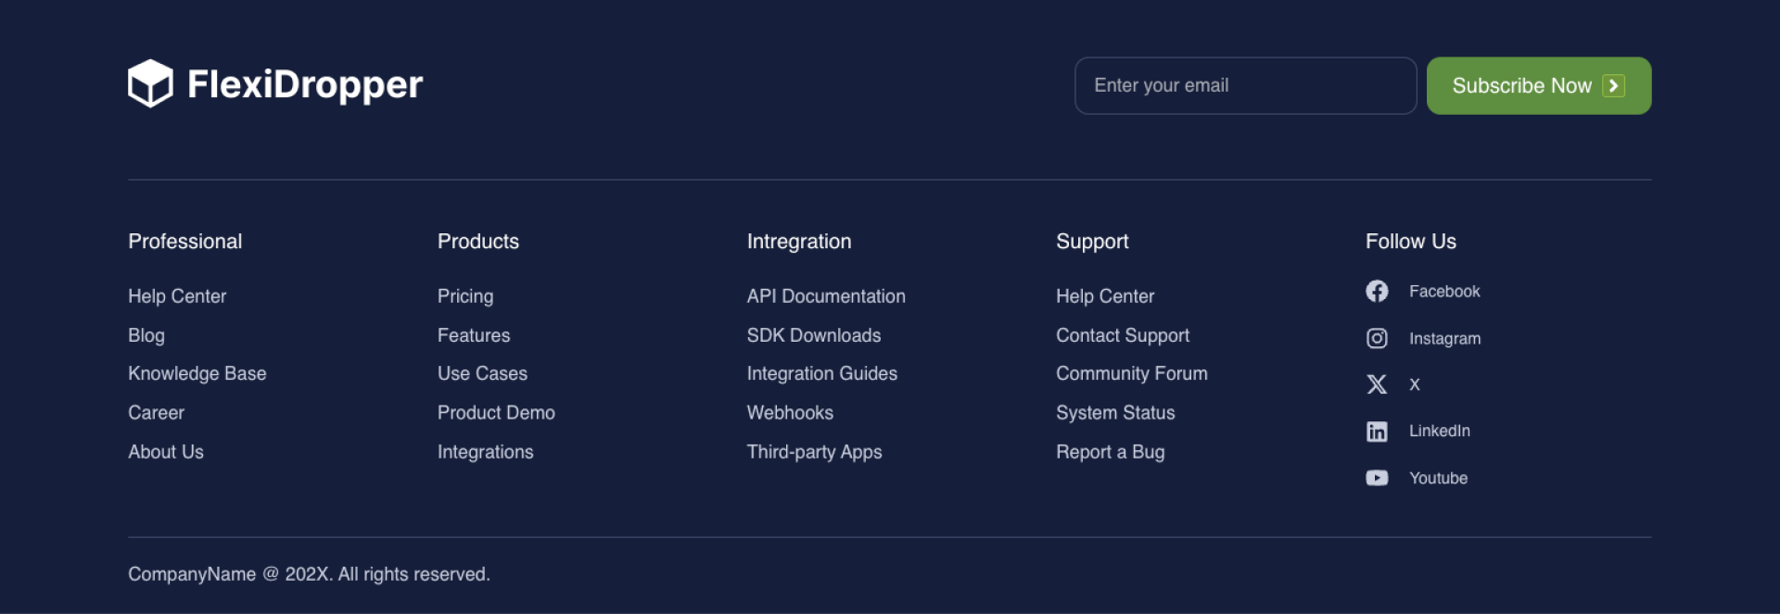Click inside the Enter your email field
This screenshot has width=1780, height=614.
tap(1245, 85)
